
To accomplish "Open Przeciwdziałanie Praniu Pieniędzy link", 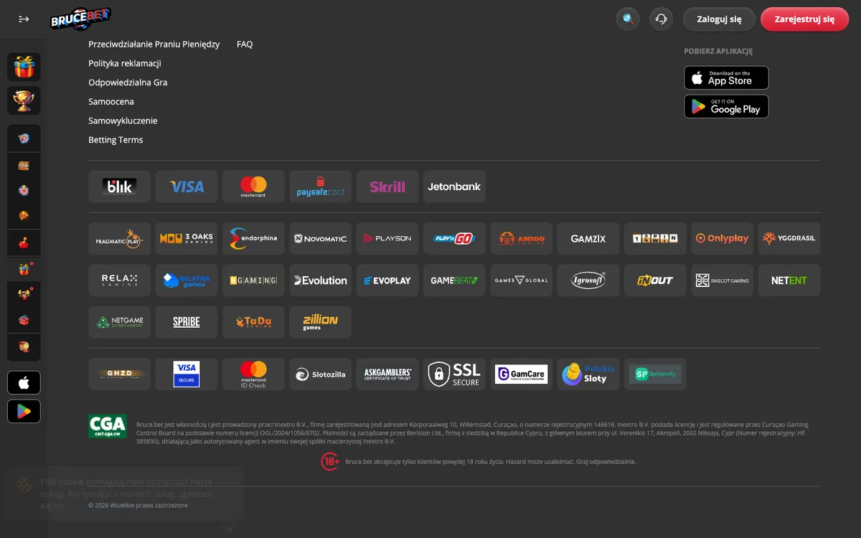I will pyautogui.click(x=154, y=44).
